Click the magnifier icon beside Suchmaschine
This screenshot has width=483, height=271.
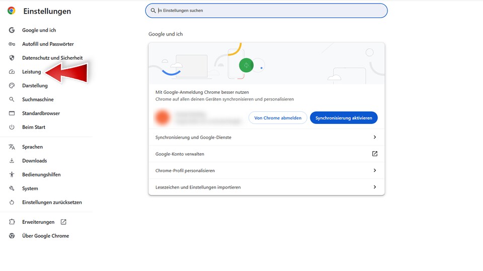pyautogui.click(x=12, y=99)
